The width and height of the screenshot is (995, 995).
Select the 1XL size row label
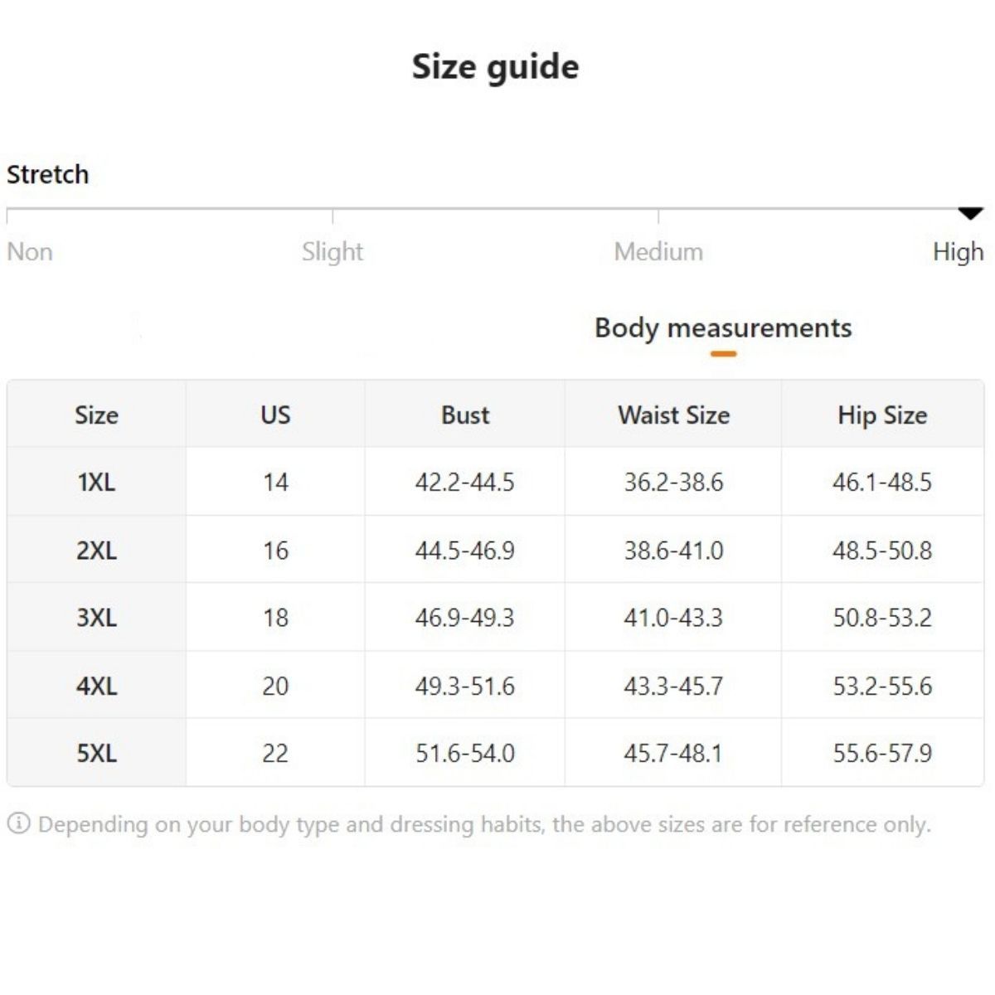click(x=96, y=482)
